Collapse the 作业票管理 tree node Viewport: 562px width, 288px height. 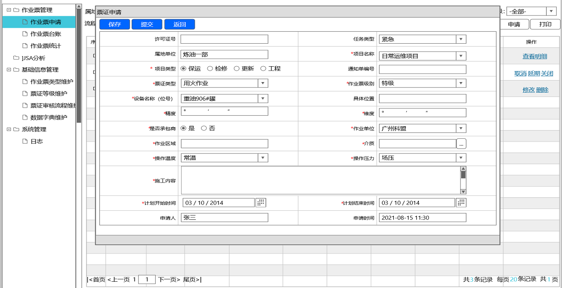[9, 10]
